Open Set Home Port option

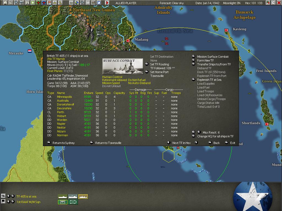(159, 72)
